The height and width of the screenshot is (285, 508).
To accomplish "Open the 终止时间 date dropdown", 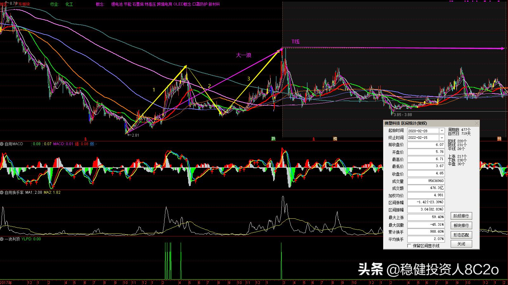I will pyautogui.click(x=441, y=138).
